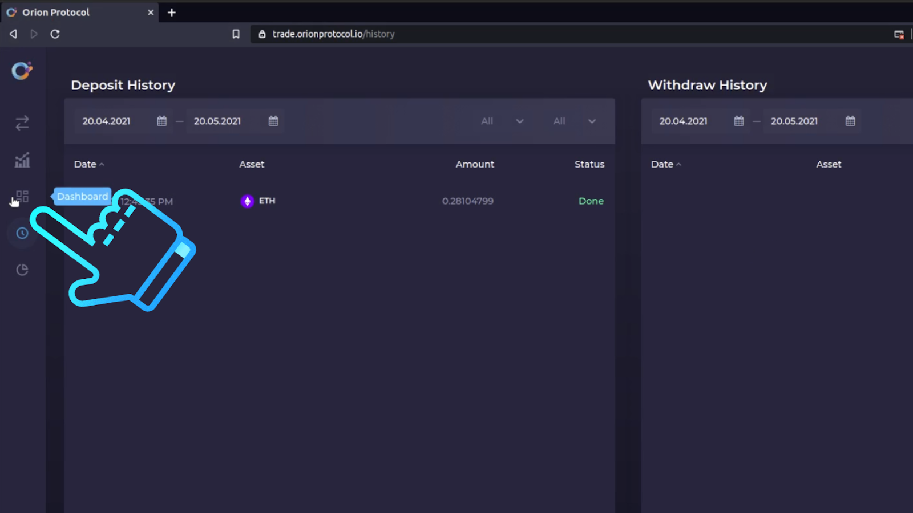This screenshot has height=513, width=913.
Task: Click the ETH asset icon
Action: pyautogui.click(x=247, y=201)
